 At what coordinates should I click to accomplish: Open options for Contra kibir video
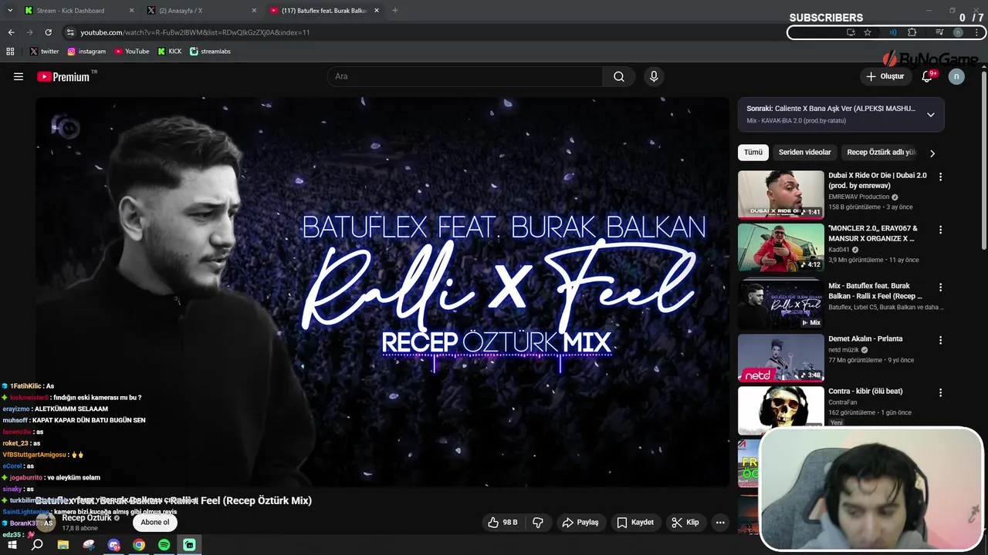[x=940, y=392]
